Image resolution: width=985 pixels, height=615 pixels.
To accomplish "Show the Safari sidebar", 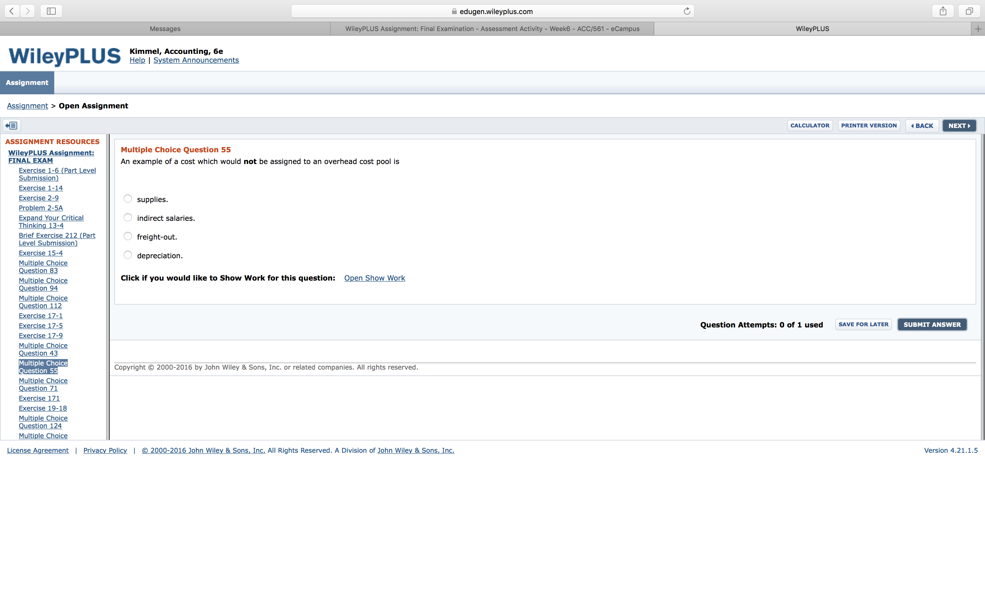I will (x=51, y=11).
